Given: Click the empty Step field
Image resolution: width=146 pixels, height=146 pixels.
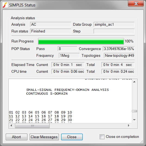Looking at the screenshot, I should 114,31.
